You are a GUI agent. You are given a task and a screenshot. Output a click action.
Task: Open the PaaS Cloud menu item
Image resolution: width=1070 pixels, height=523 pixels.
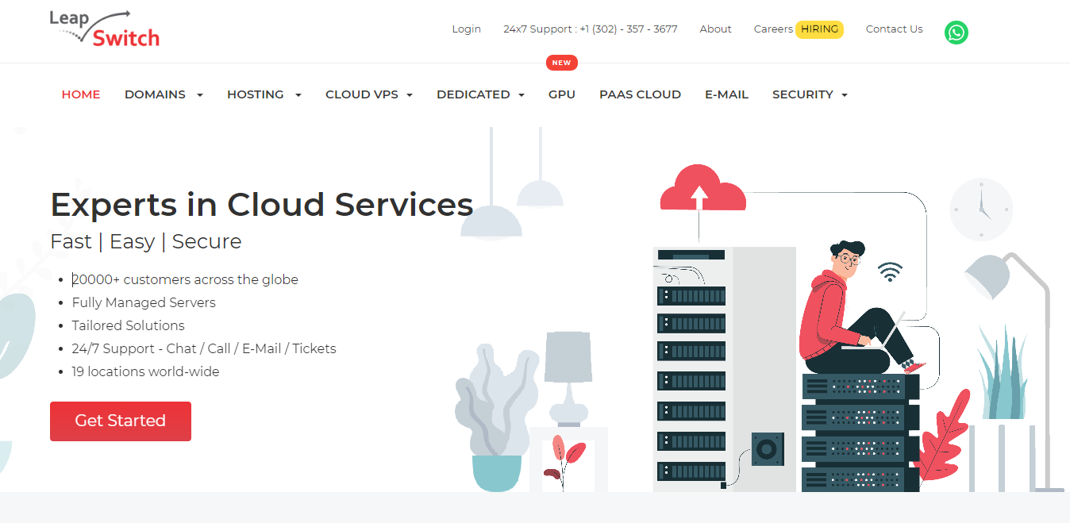[640, 94]
